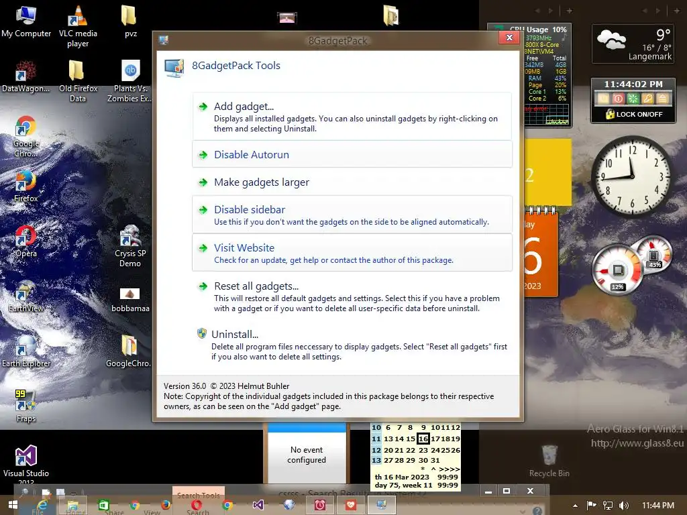Click the orange calendar gadget showing 2023
687x515 pixels.
[541, 253]
